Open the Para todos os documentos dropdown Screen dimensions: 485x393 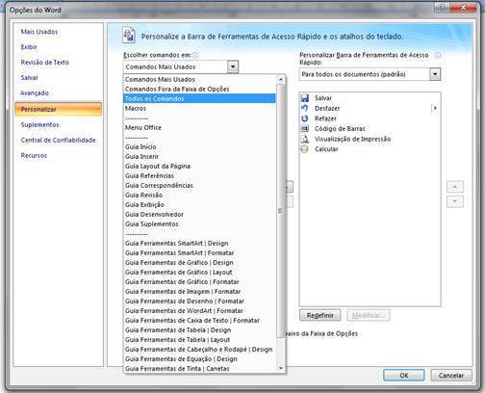(435, 74)
